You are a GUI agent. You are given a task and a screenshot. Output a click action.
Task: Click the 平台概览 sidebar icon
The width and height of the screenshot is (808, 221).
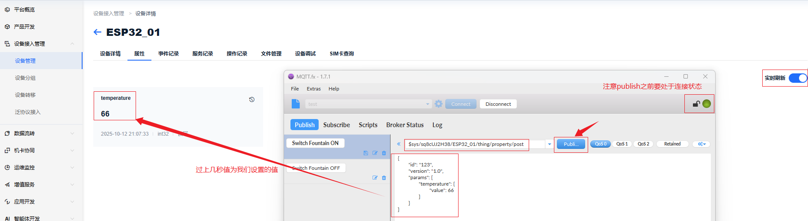(7, 9)
